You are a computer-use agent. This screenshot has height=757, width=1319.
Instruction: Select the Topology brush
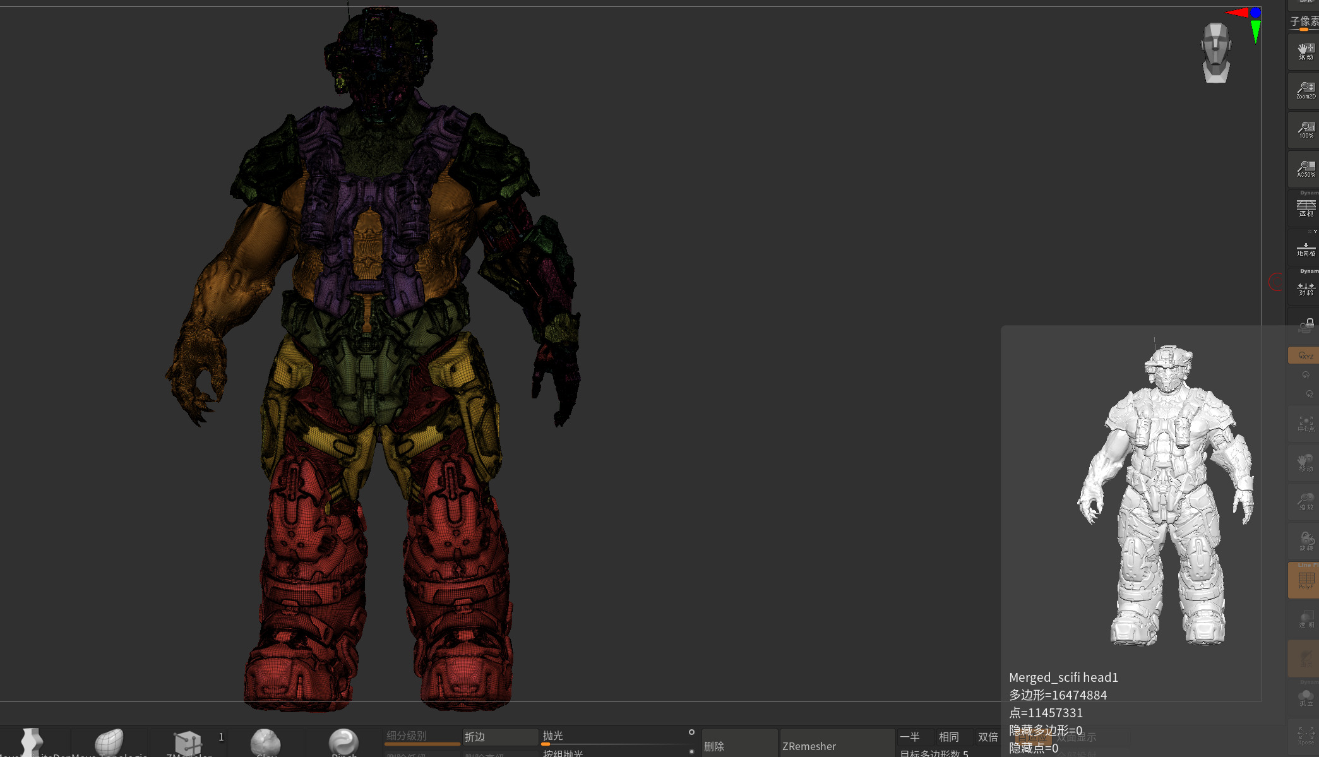click(109, 742)
